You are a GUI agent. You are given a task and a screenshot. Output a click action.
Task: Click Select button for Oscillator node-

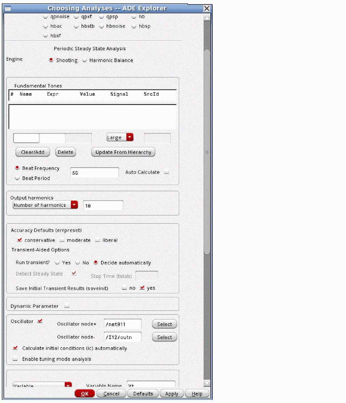click(x=164, y=337)
